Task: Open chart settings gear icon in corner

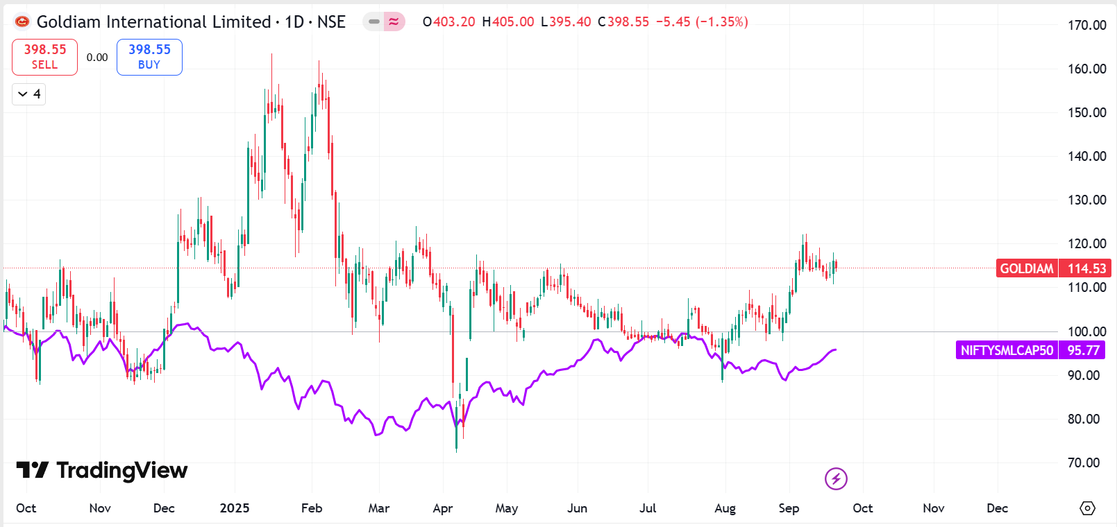Action: (x=1088, y=508)
